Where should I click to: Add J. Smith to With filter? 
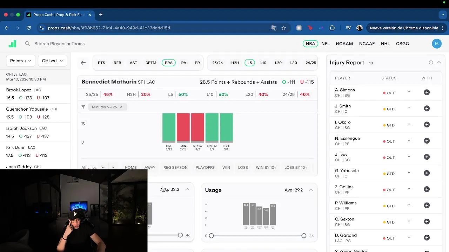(x=427, y=108)
